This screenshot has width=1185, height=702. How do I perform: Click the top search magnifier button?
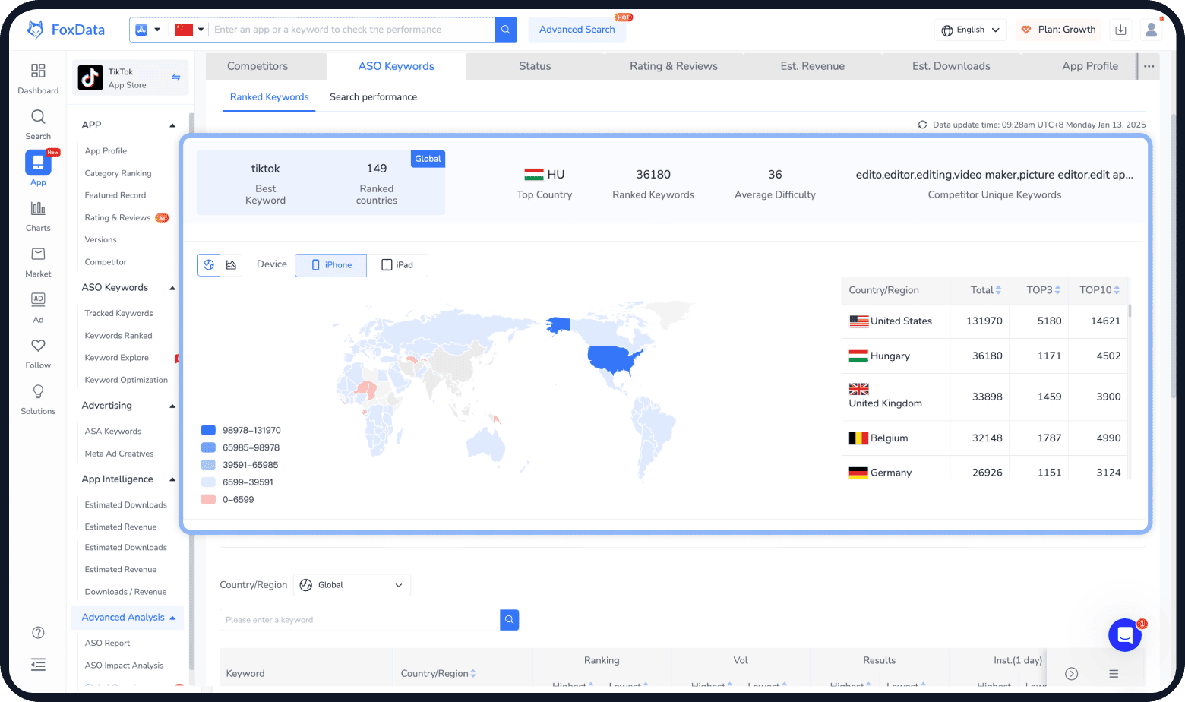506,30
